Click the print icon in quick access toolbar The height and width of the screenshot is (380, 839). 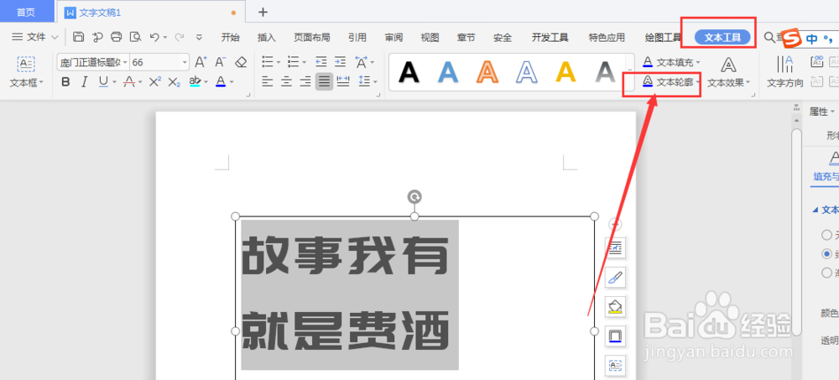tap(116, 37)
